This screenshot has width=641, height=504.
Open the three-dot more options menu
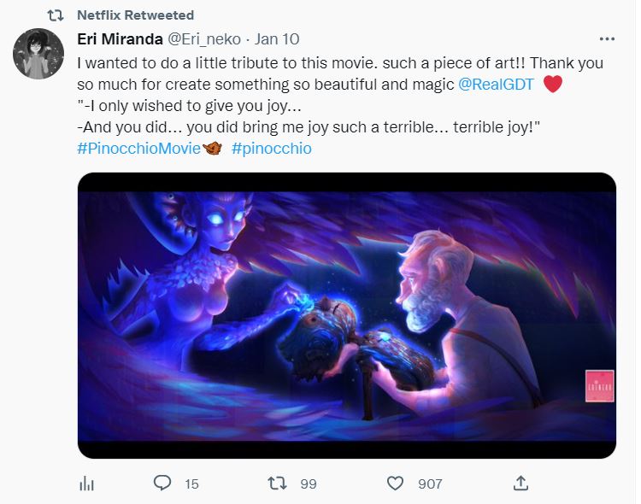pos(607,39)
